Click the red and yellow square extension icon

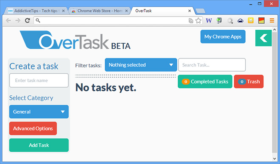261,21
